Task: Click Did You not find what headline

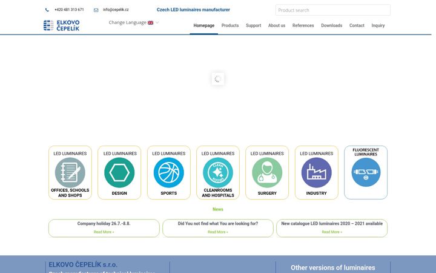Action: click(x=218, y=224)
